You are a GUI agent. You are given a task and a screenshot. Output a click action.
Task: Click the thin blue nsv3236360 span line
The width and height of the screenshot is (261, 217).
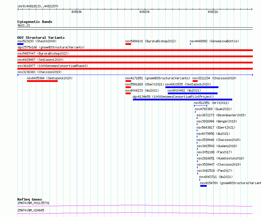pyautogui.click(x=135, y=75)
